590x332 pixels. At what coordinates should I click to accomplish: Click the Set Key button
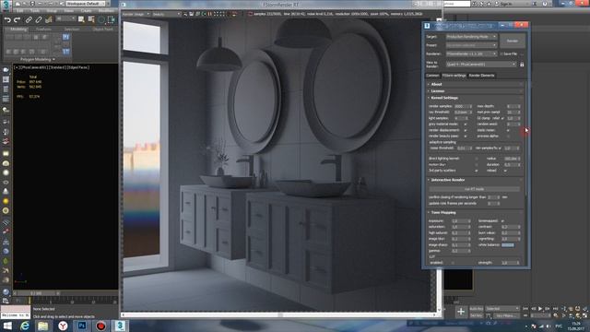point(476,315)
